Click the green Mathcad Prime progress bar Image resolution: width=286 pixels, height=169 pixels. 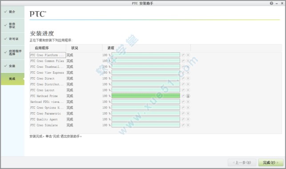(146, 96)
